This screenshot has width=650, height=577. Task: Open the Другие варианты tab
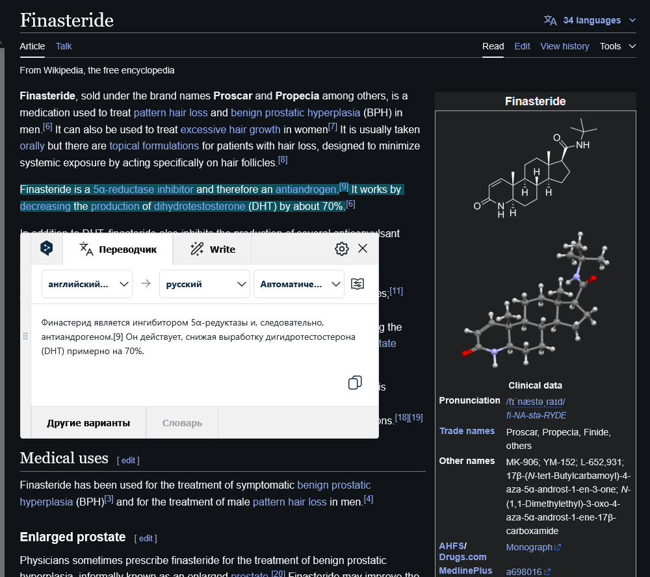88,423
